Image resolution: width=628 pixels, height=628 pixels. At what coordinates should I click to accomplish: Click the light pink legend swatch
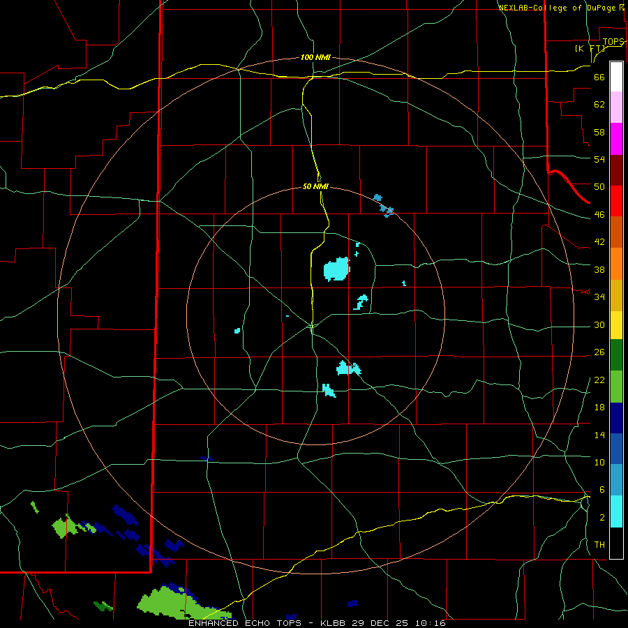(x=616, y=107)
